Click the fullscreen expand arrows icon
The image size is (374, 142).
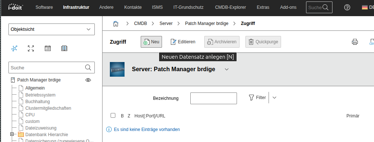31,48
